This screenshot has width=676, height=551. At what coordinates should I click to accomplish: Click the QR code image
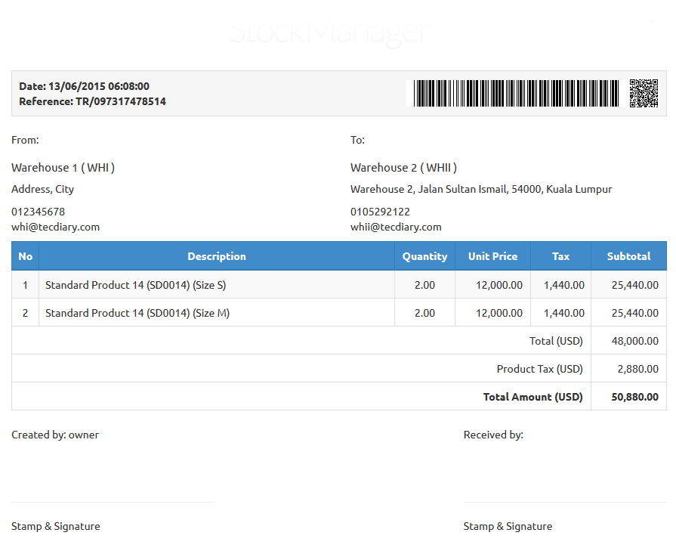(644, 93)
